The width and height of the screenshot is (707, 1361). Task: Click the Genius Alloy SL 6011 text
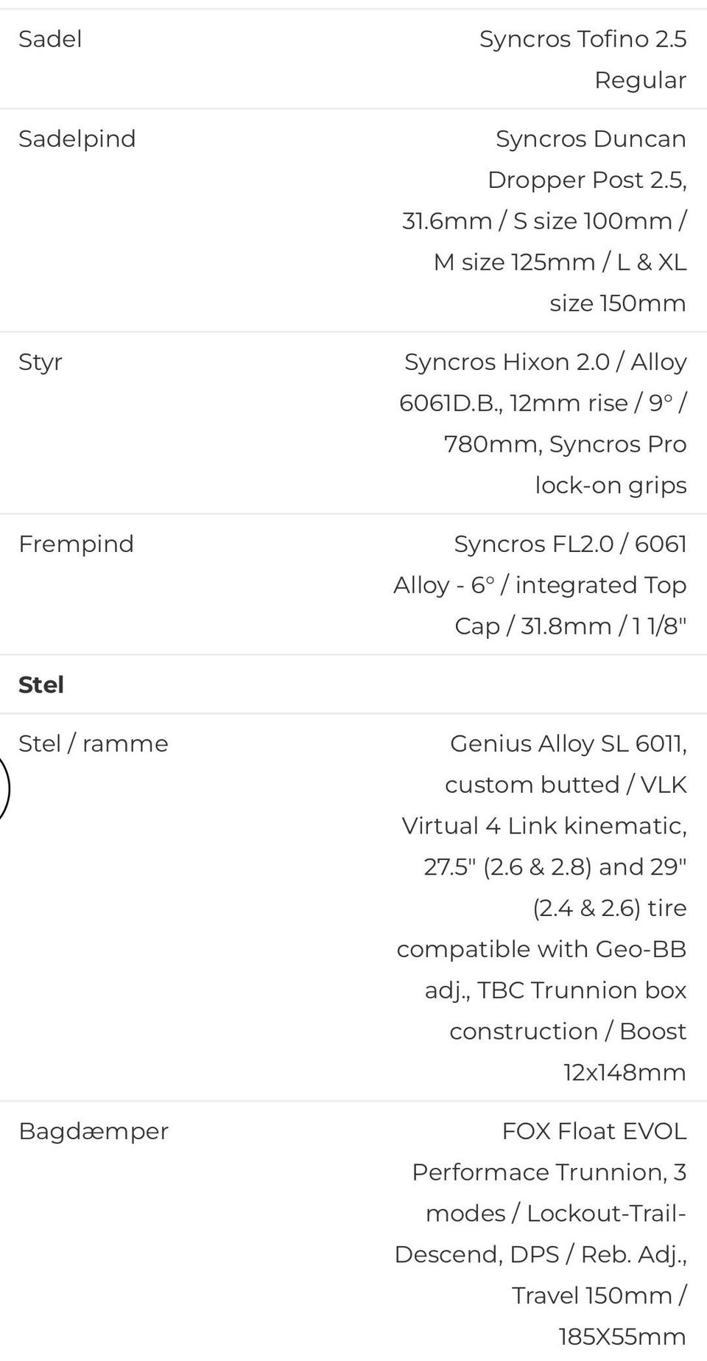pyautogui.click(x=569, y=744)
